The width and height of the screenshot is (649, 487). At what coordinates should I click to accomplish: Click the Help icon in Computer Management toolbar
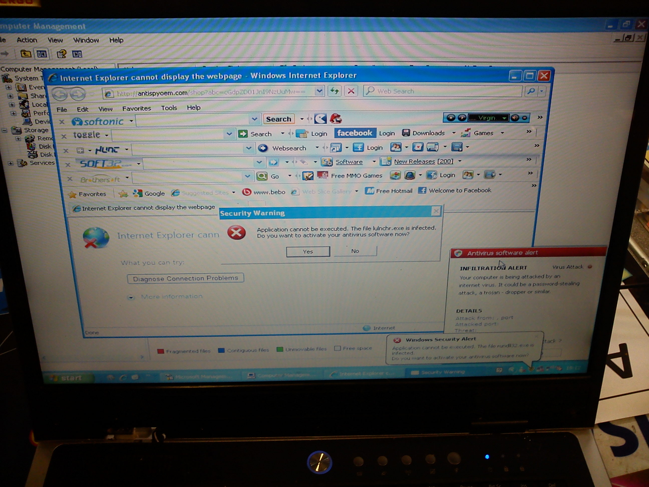click(62, 54)
